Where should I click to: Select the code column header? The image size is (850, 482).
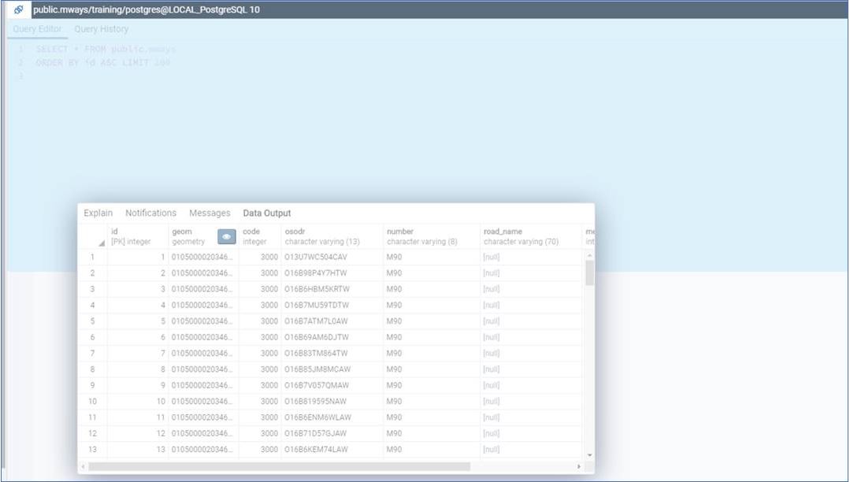point(260,236)
